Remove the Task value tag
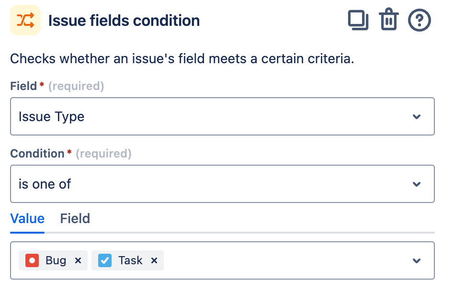This screenshot has width=454, height=293. tap(154, 260)
